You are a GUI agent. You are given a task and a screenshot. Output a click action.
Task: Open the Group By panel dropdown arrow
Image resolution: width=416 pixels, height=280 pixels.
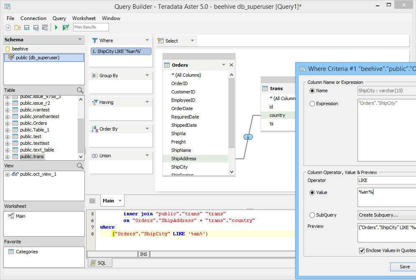pyautogui.click(x=147, y=75)
